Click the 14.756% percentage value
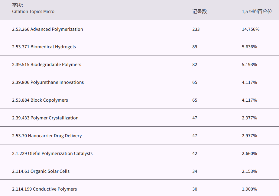 pos(251,29)
